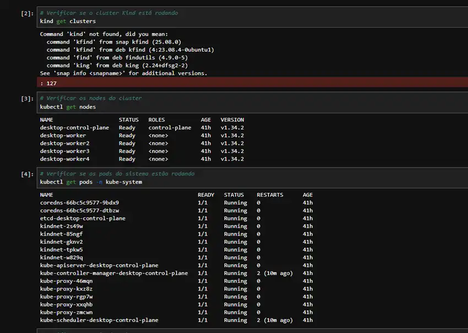This screenshot has width=468, height=333.
Task: Click the 'desktop-control-plane' node name in output
Action: pos(74,128)
